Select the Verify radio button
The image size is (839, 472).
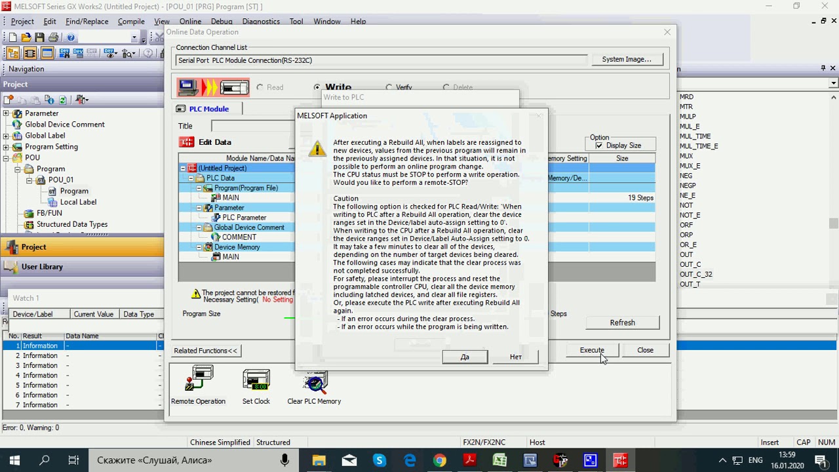tap(389, 87)
